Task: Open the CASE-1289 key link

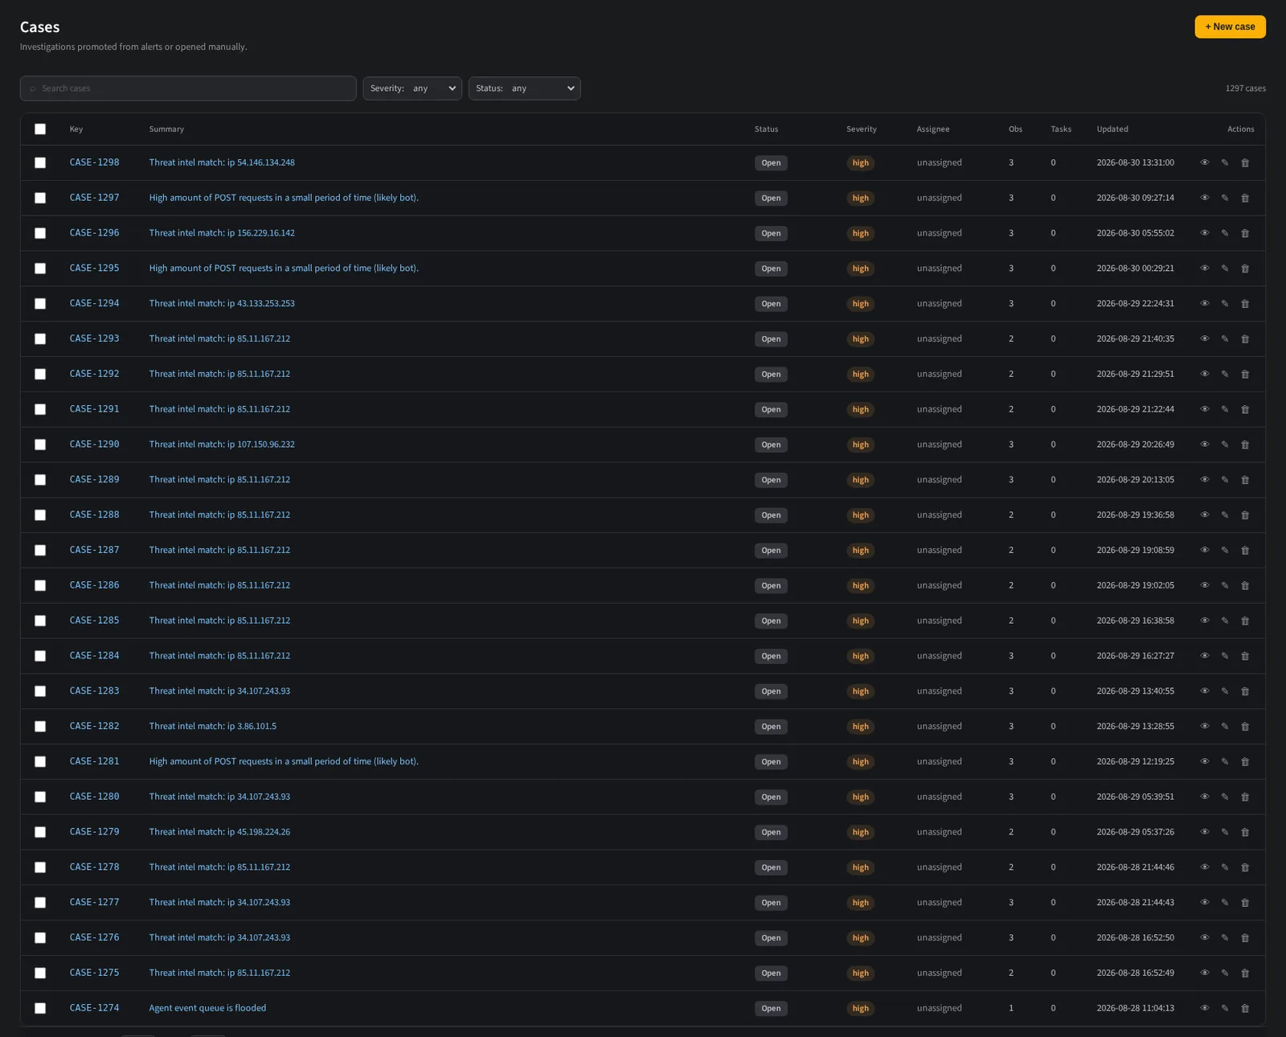Action: tap(94, 480)
